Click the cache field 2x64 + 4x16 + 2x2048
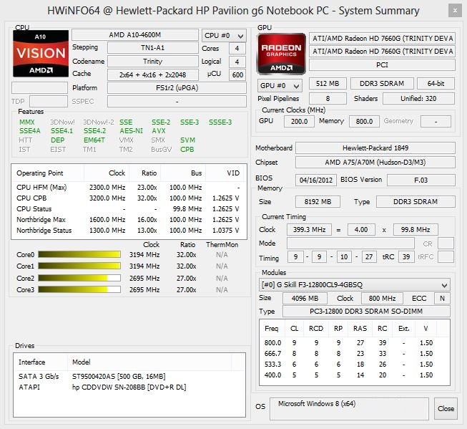 point(153,74)
